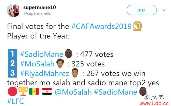This screenshot has width=171, height=106.
Task: Click the number one keycap emoji
Action: pyautogui.click(x=13, y=54)
